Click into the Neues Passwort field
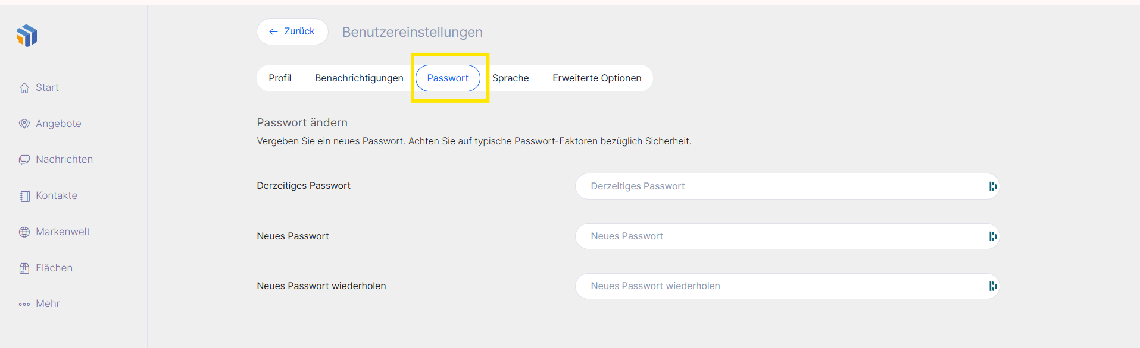This screenshot has height=348, width=1140. (x=774, y=236)
